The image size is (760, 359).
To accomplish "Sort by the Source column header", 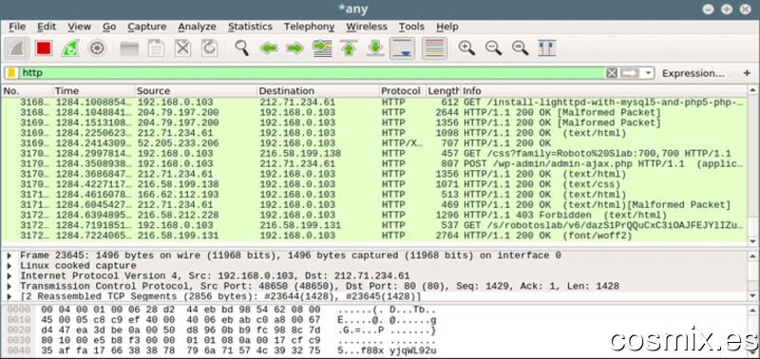I will [x=196, y=91].
